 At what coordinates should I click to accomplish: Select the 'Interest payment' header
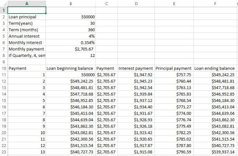coord(136,68)
